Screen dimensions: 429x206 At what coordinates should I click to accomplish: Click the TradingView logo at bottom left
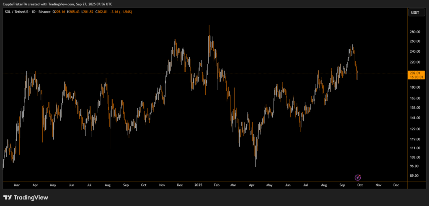pyautogui.click(x=26, y=198)
